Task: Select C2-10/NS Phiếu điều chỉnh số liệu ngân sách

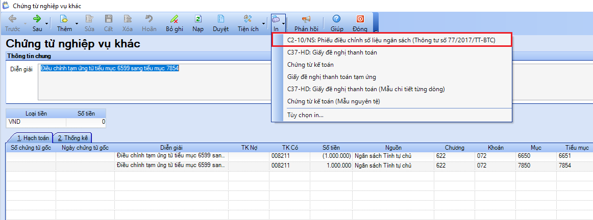Action: (x=391, y=40)
